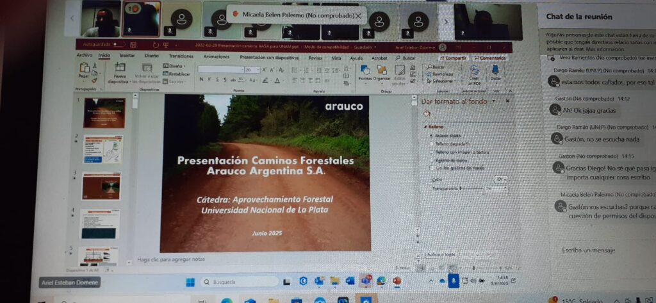Switch to the Transiciones tab
Screen dimensions: 656x303
click(181, 56)
